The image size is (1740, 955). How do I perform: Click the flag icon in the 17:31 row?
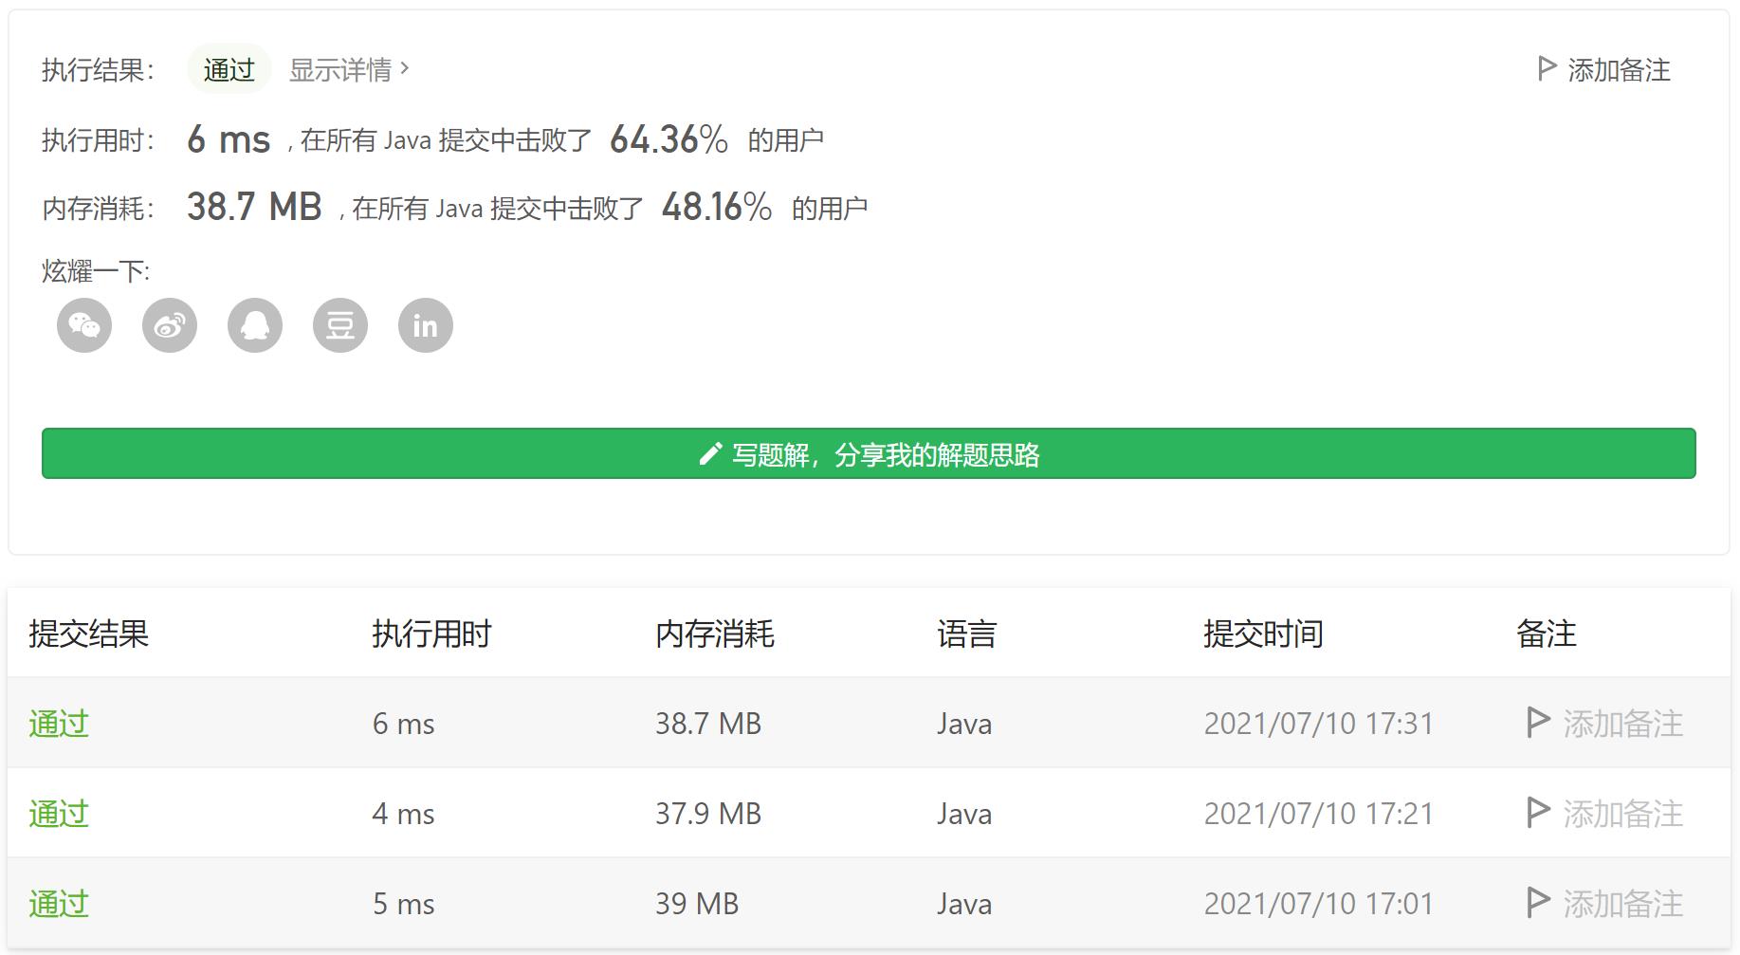(1538, 723)
